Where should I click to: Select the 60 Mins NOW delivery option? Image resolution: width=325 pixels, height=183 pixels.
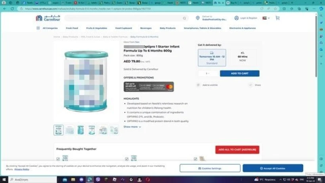coord(242,58)
